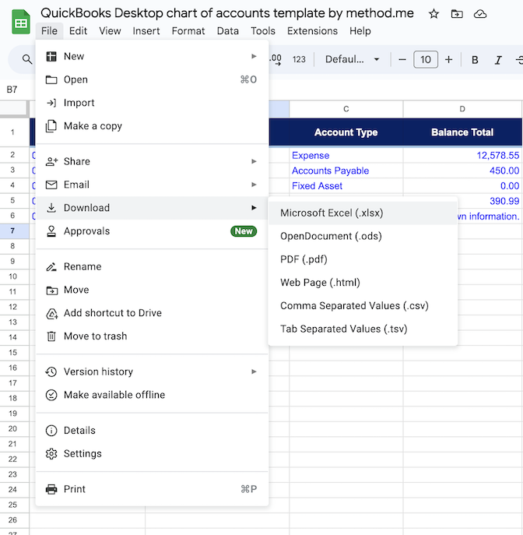Viewport: 523px width, 535px height.
Task: Select the 390.99 balance cell
Action: pos(490,201)
